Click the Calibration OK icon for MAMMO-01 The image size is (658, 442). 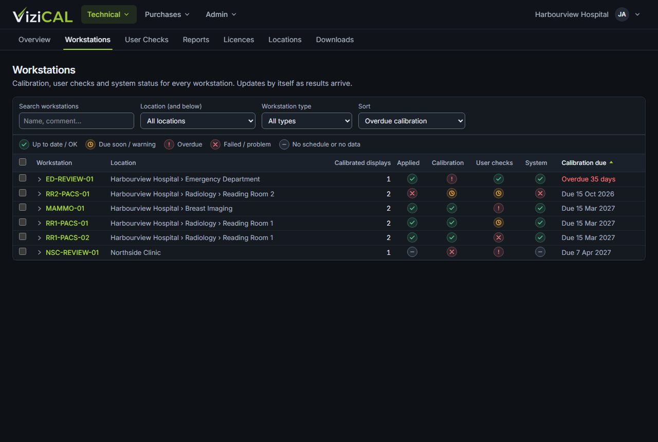pos(452,208)
